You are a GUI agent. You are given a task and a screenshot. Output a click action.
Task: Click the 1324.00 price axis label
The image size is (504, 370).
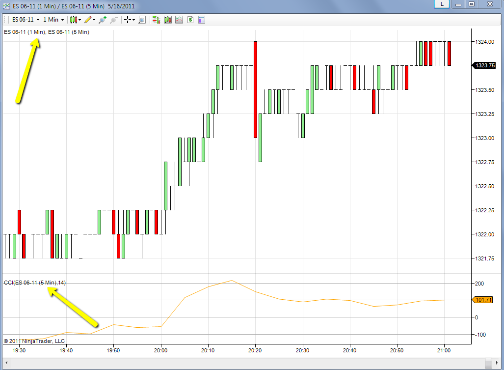[x=485, y=42]
